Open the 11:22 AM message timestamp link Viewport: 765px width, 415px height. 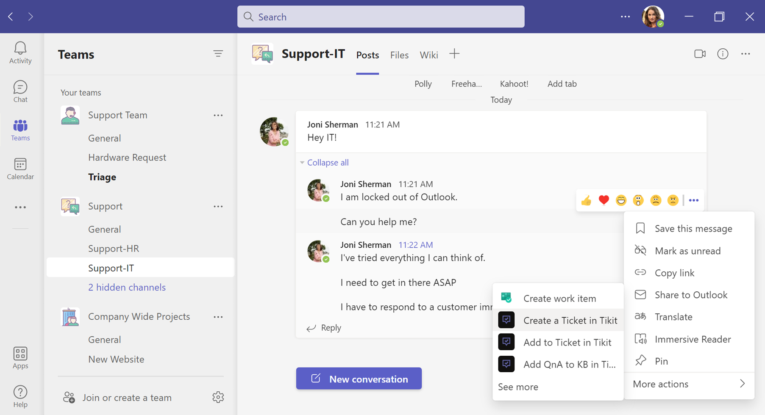[x=416, y=245]
